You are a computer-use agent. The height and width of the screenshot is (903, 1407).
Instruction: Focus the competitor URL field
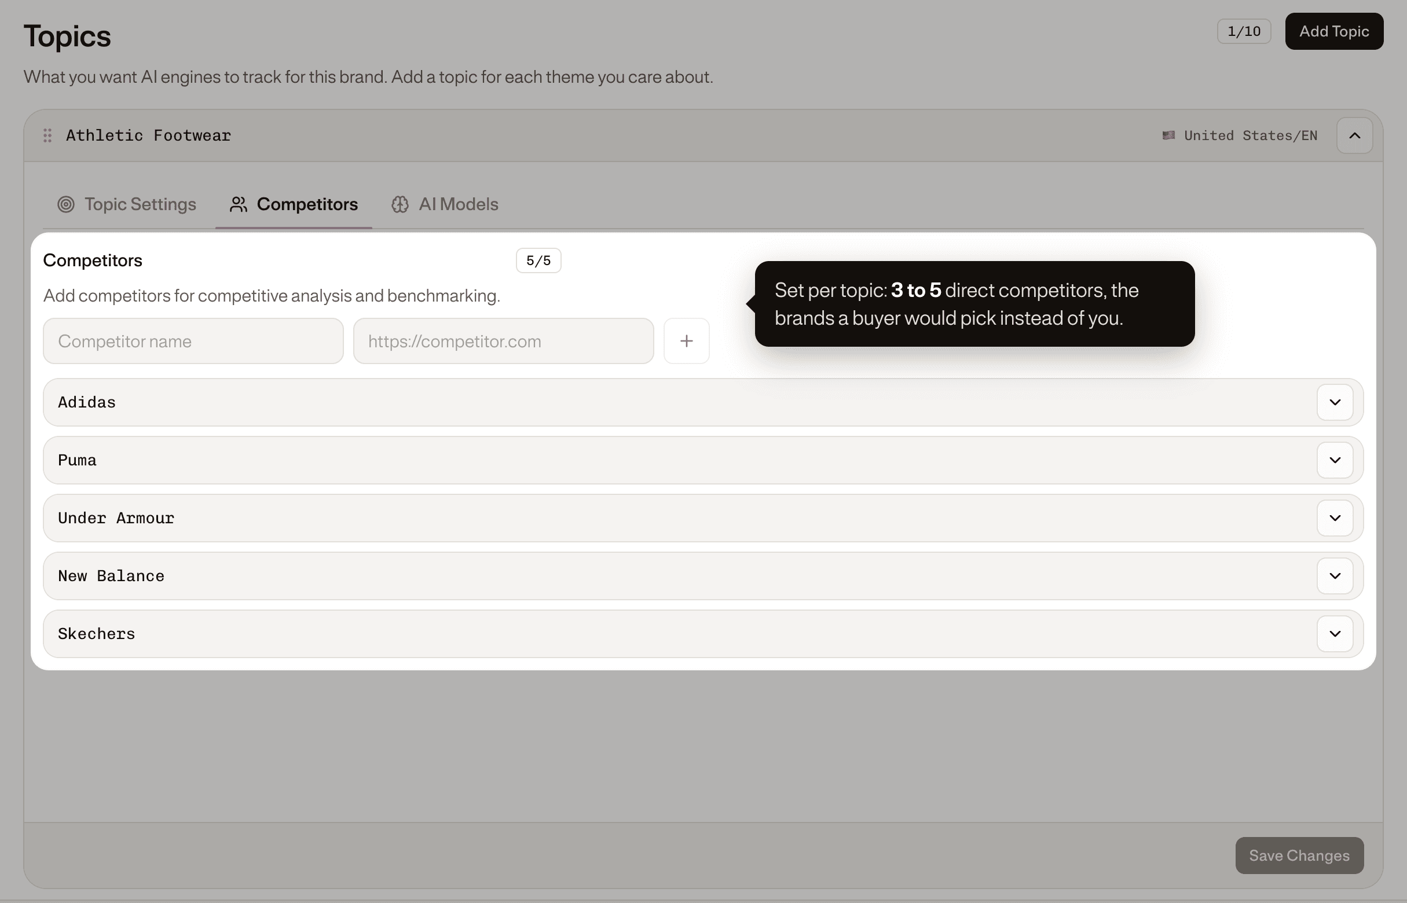503,341
